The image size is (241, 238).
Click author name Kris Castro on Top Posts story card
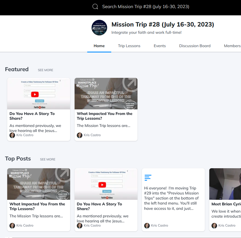(92, 225)
